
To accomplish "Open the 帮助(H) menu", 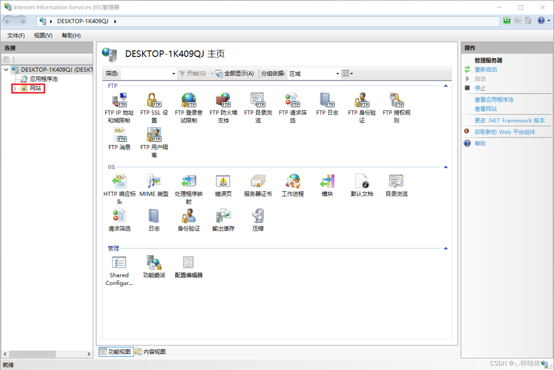I will pos(71,35).
